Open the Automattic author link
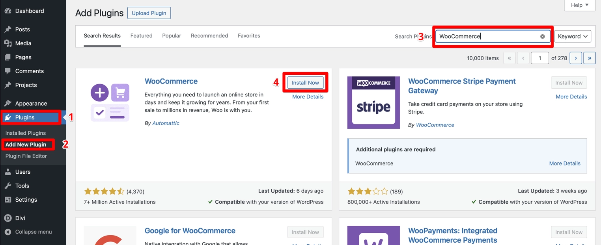The image size is (601, 245). 166,123
